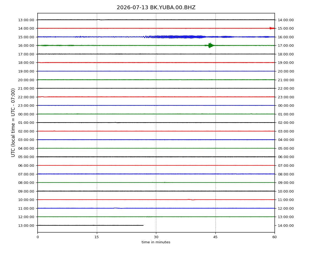Click the green earthquake burst on 16:00:00 trace
Image resolution: width=312 pixels, height=258 pixels.
[x=210, y=45]
